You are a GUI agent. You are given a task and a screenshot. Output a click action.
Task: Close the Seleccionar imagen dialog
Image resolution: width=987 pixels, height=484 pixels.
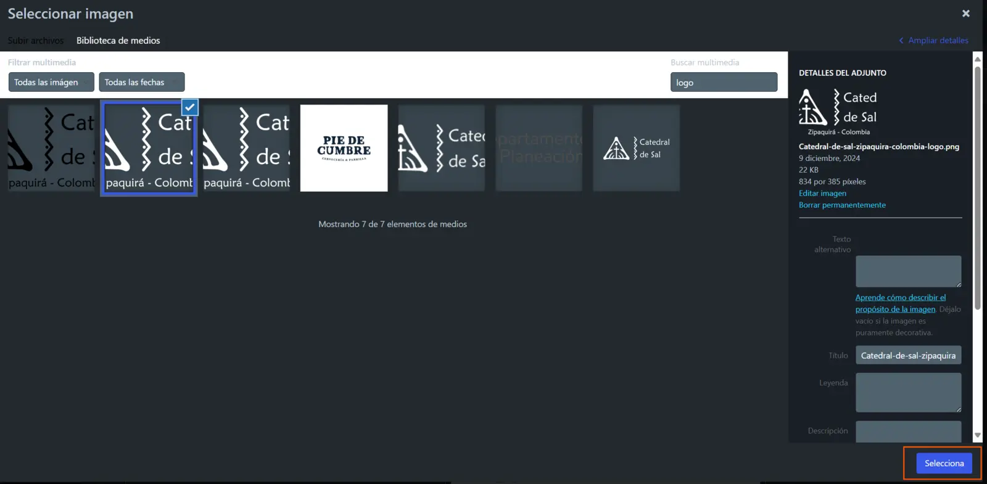tap(965, 14)
